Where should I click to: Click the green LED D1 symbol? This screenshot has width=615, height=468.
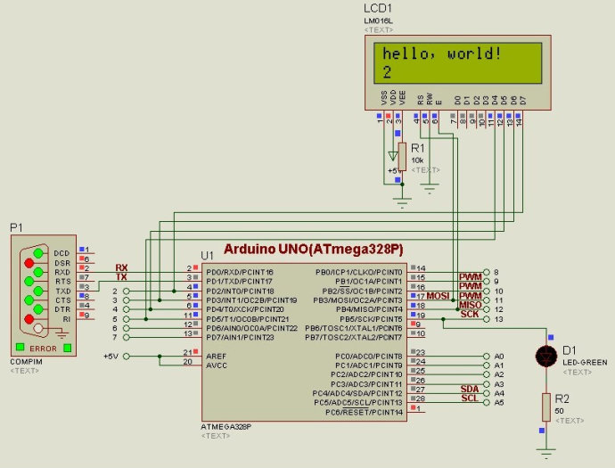click(x=545, y=357)
